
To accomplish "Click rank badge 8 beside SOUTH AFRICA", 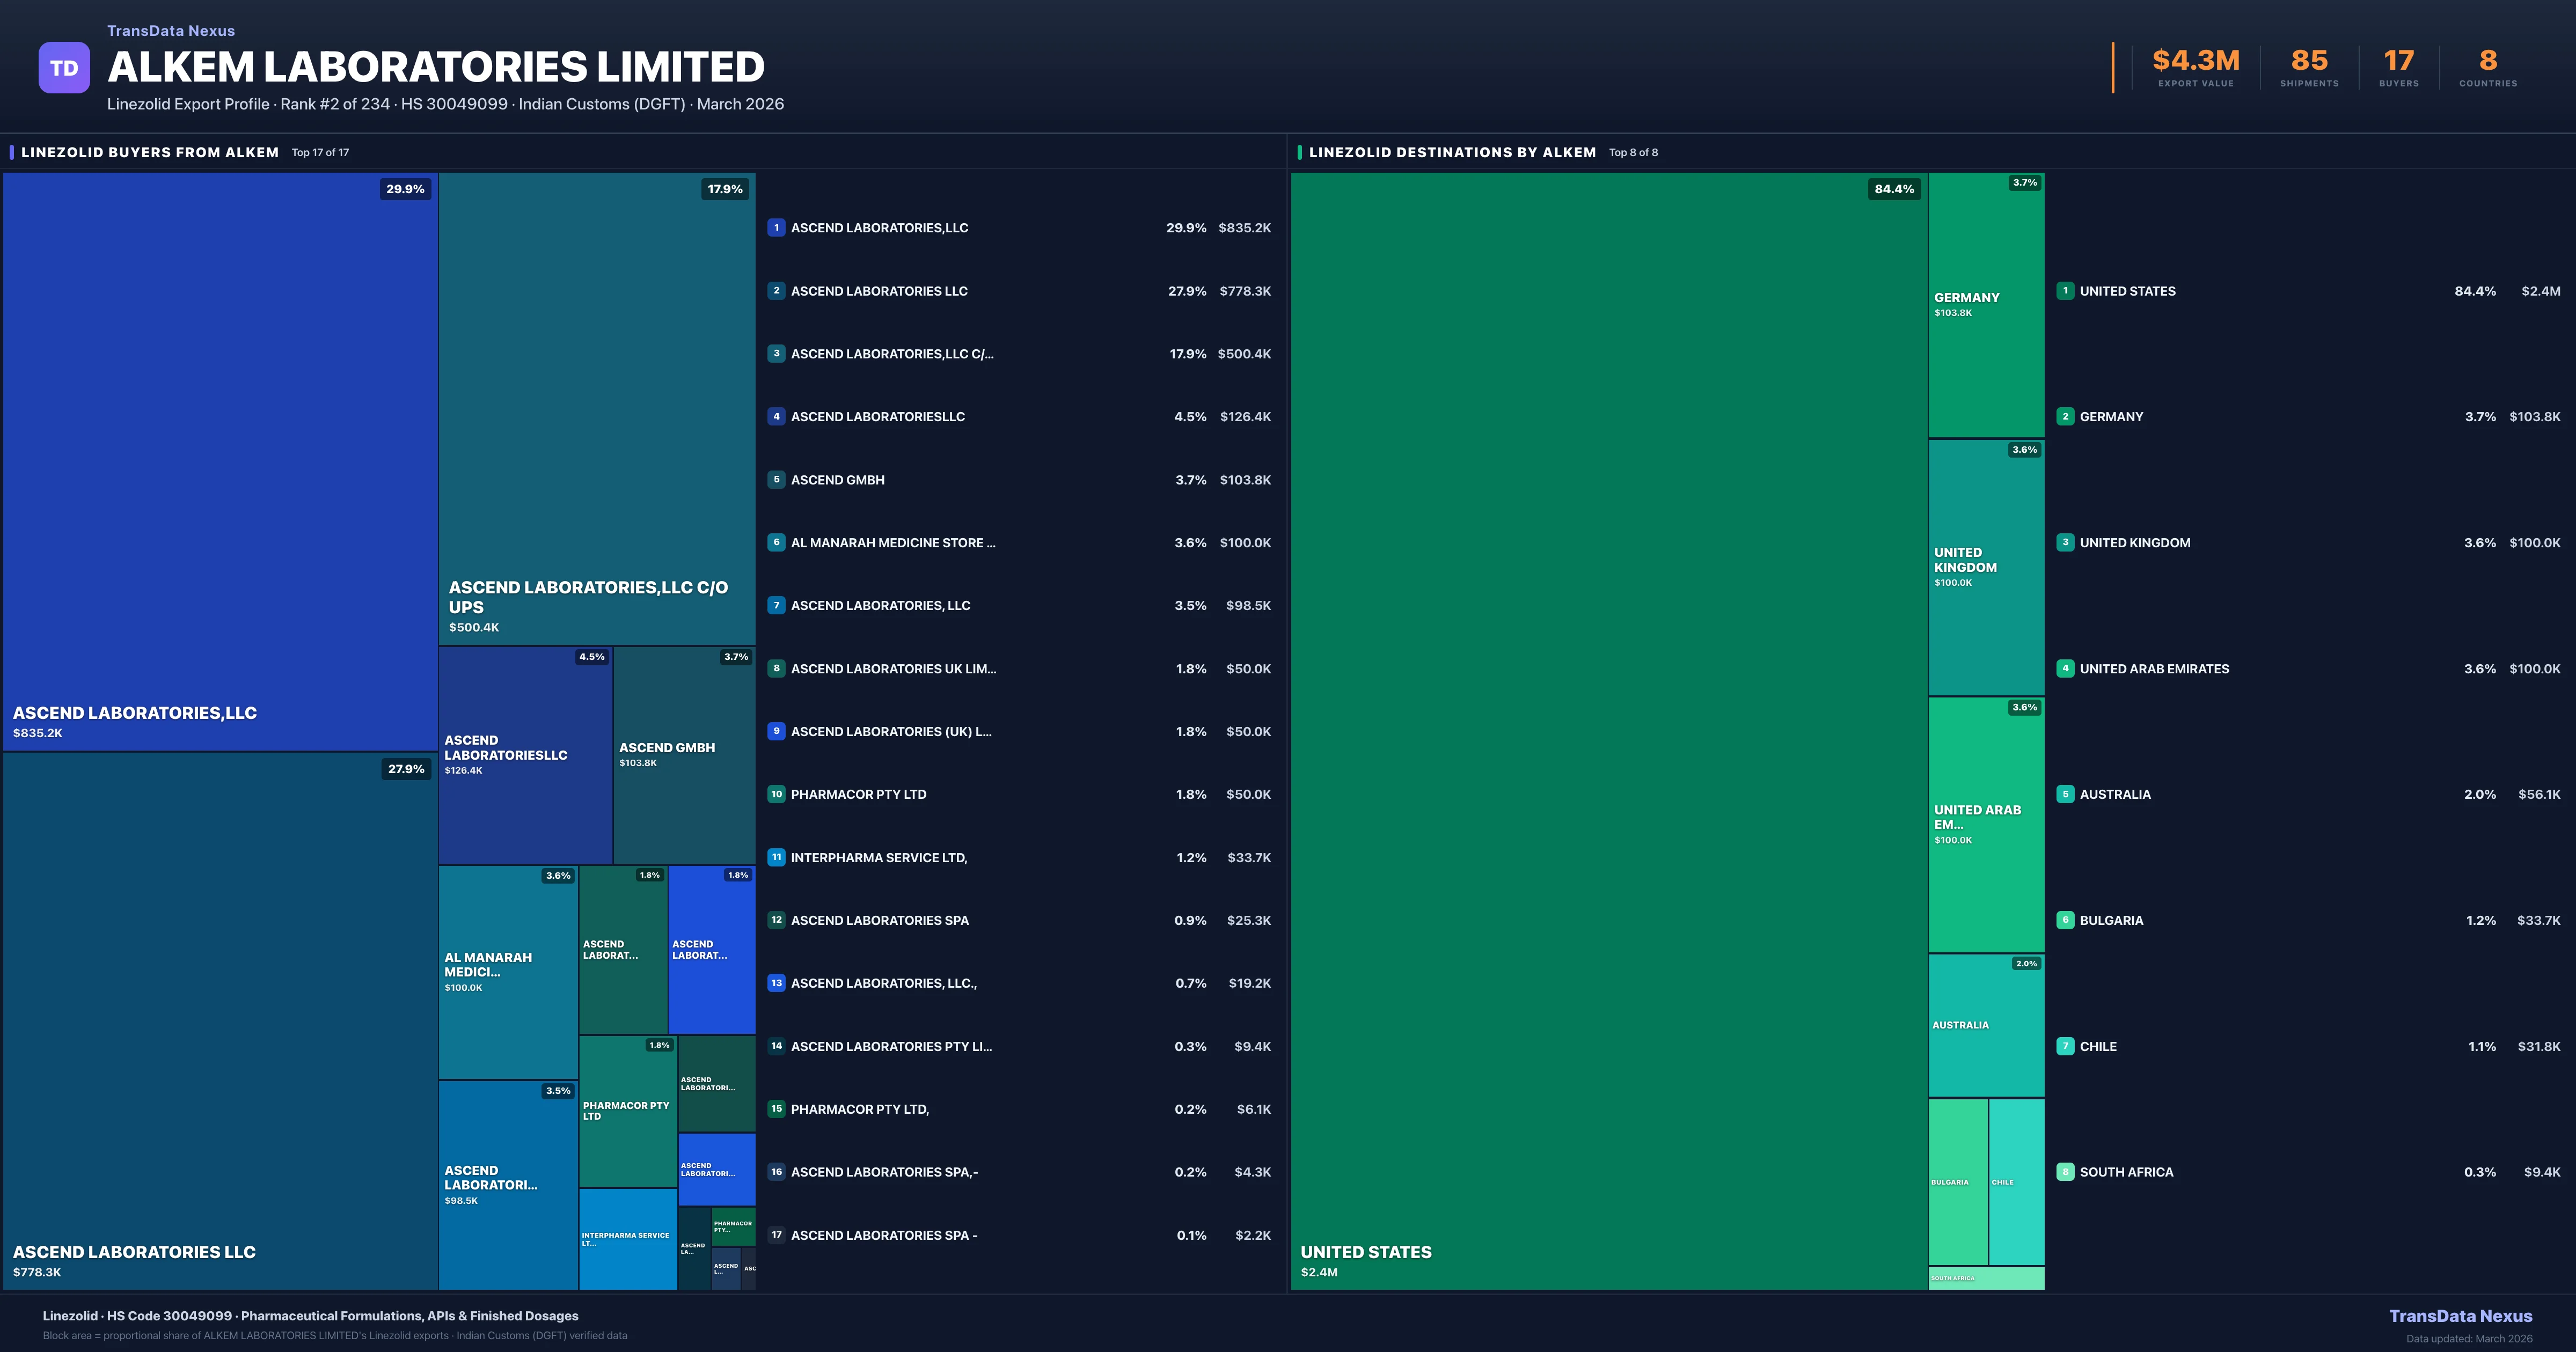I will (2065, 1172).
